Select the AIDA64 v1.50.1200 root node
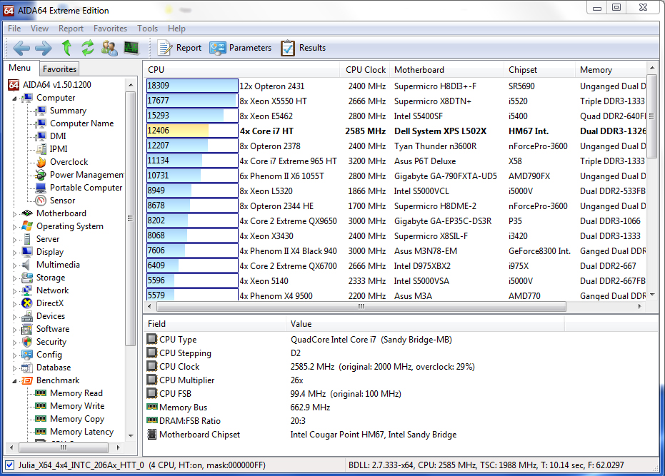Image resolution: width=665 pixels, height=476 pixels. pos(50,85)
